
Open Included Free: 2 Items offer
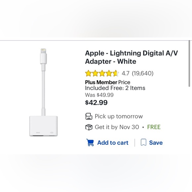click(115, 88)
